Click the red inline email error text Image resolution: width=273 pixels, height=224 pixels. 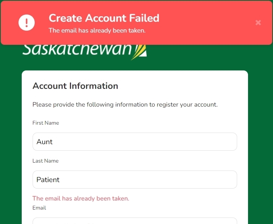[81, 198]
